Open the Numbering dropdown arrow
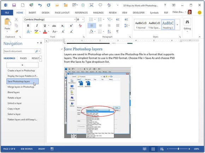The width and height of the screenshot is (205, 153). tap(104, 19)
